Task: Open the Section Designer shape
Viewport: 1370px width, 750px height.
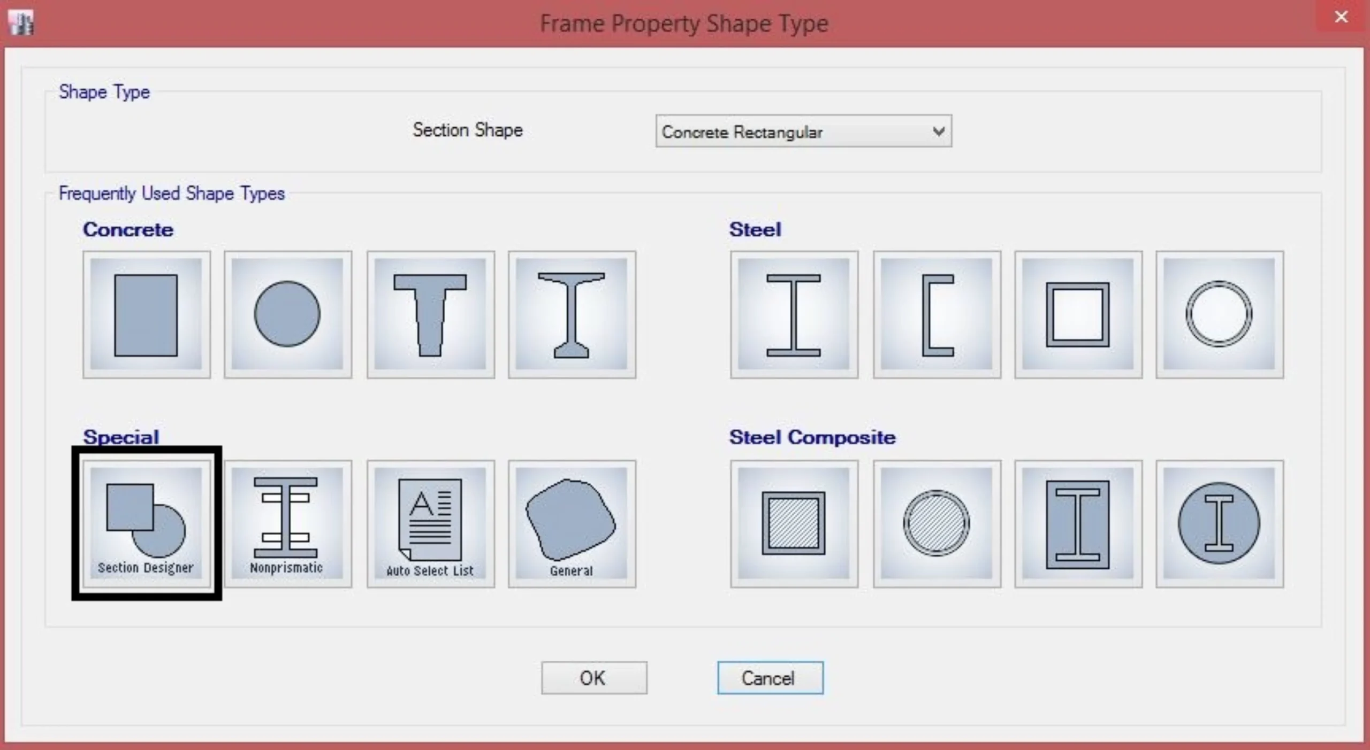Action: (146, 523)
